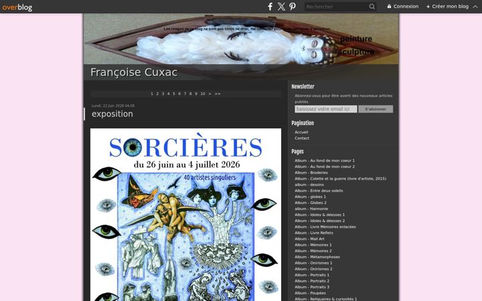Go to next page with > arrow
This screenshot has width=482, height=301.
(210, 94)
